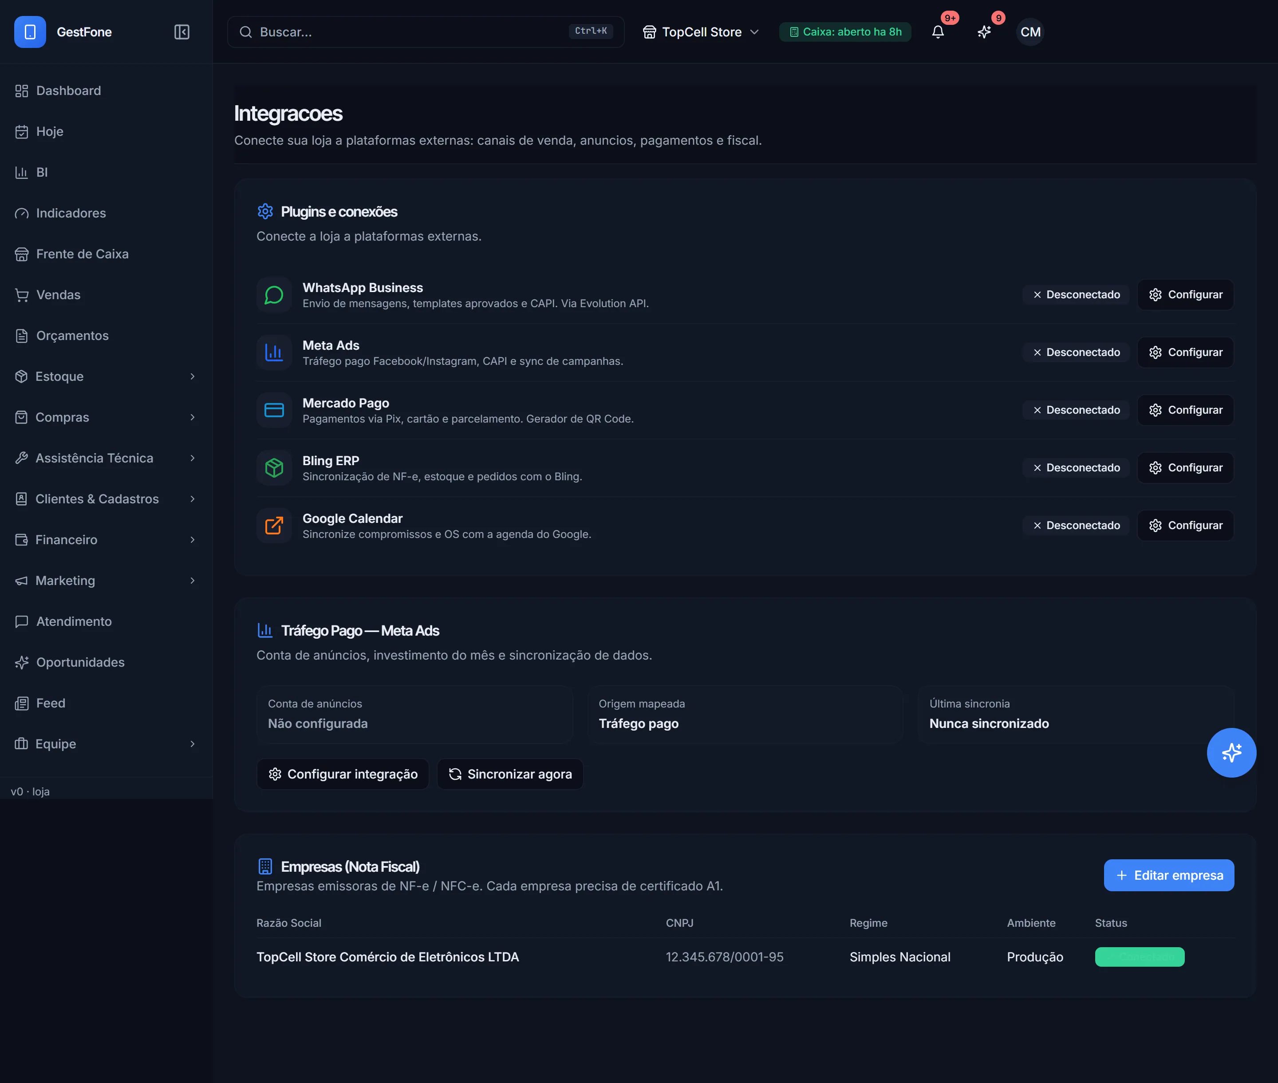Select the company name TopCell Store Comércio de Eletrônicos LTDA
1278x1083 pixels.
(388, 957)
